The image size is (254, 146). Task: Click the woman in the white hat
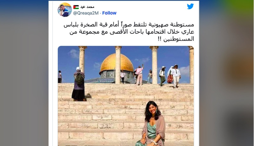[162, 76]
